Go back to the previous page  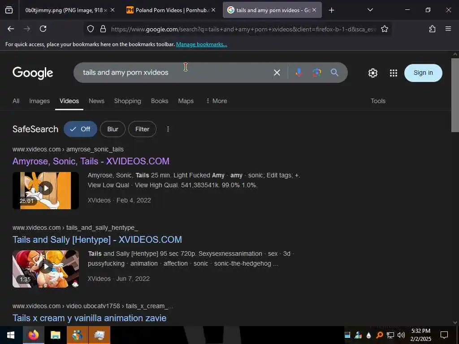point(11,29)
